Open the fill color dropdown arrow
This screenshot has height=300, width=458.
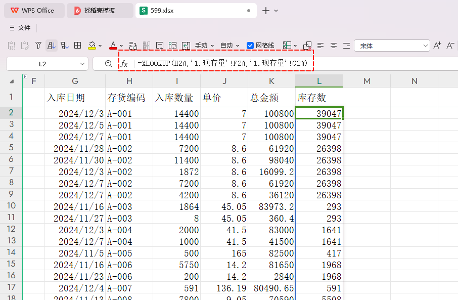(100, 46)
